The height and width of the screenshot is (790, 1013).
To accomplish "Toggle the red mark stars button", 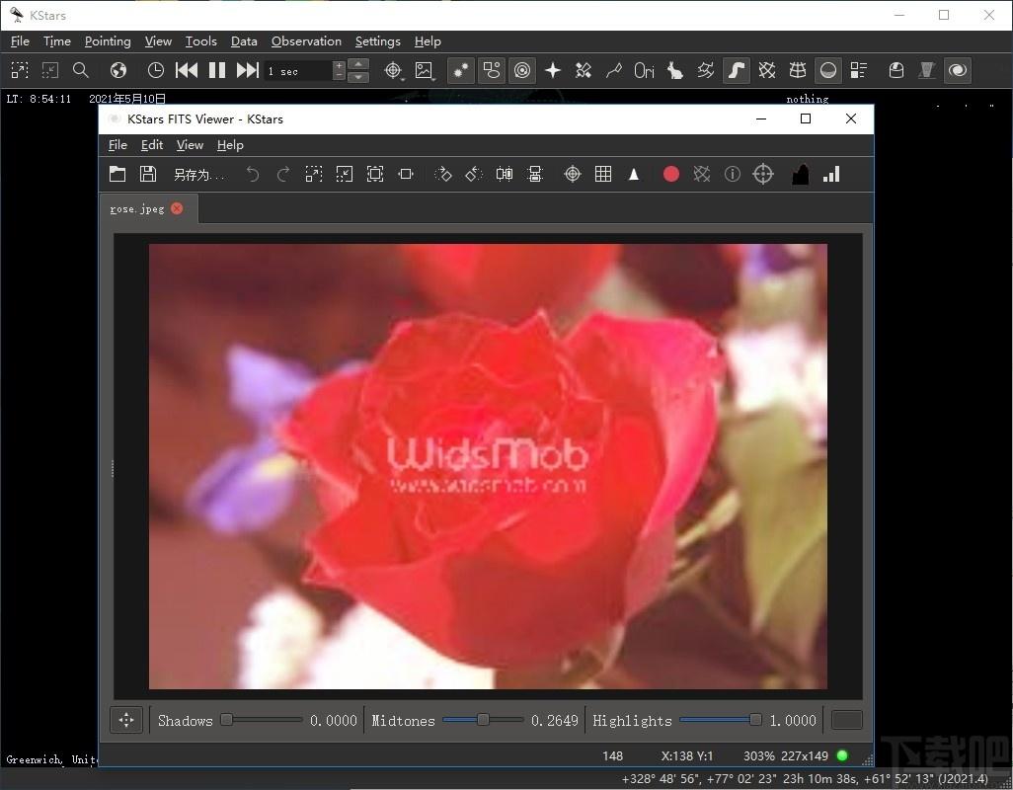I will (671, 174).
